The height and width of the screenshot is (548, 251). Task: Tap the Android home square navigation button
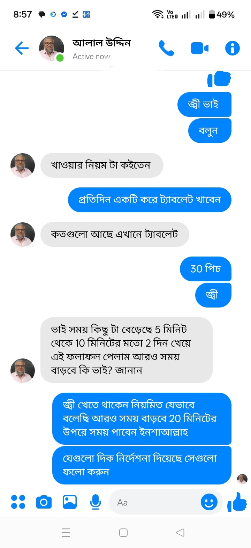point(123,532)
